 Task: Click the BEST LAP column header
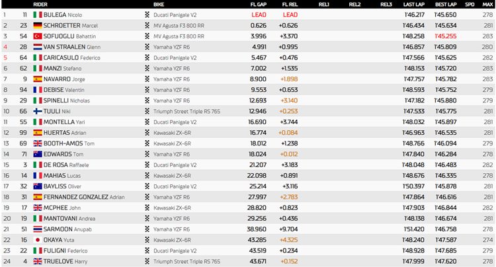tap(446, 5)
